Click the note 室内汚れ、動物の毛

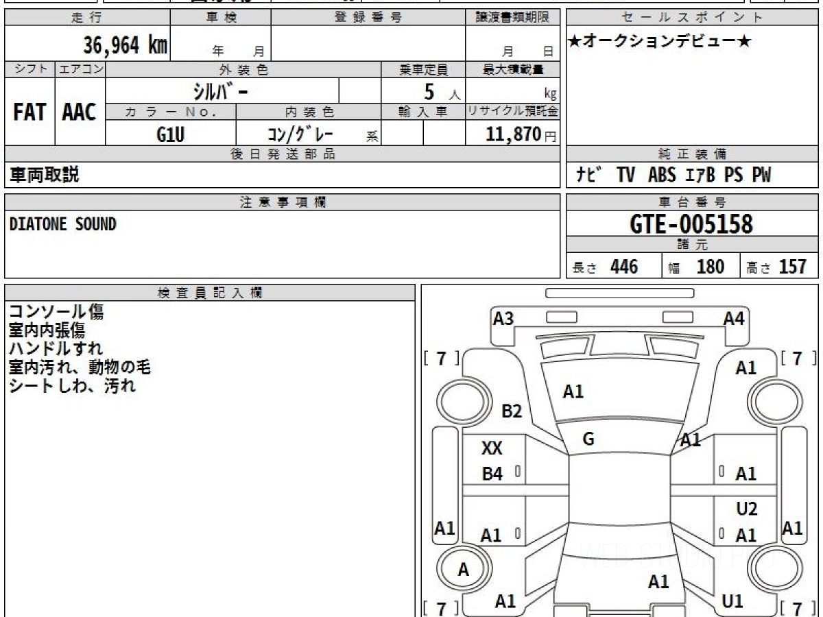click(x=80, y=367)
